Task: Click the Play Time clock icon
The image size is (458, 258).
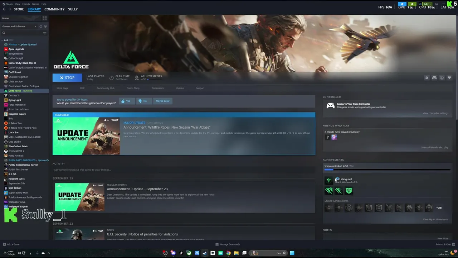Action: [x=111, y=77]
